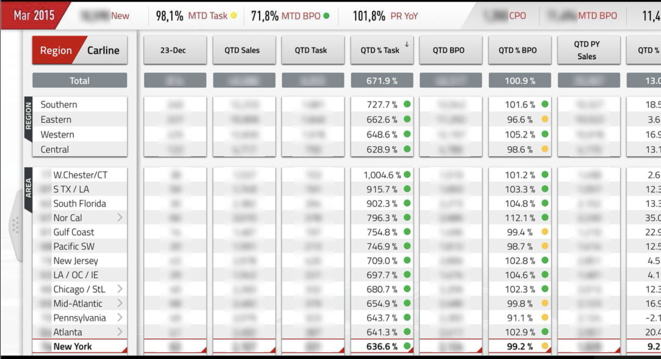Click the red corner marker on the New York row

point(125,350)
